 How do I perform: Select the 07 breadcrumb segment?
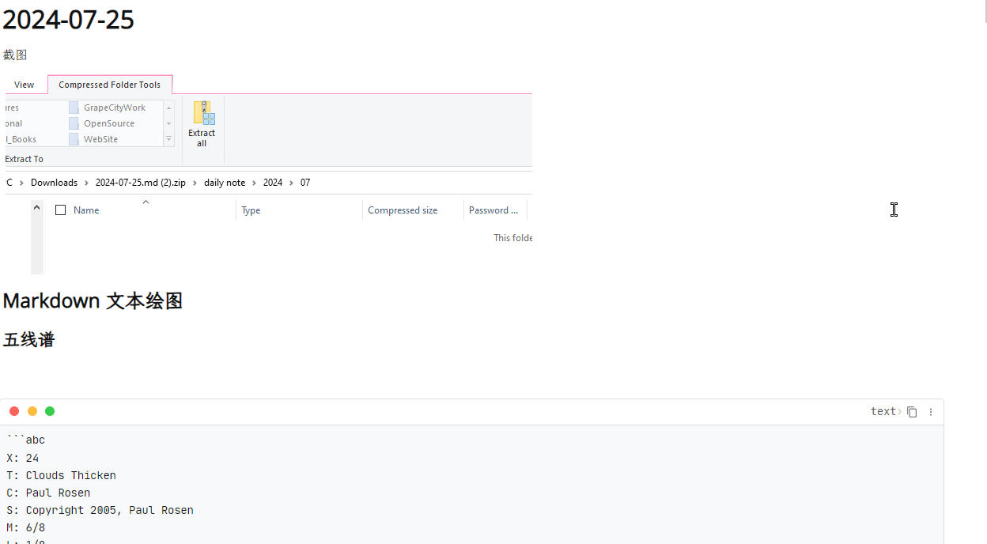click(x=305, y=183)
